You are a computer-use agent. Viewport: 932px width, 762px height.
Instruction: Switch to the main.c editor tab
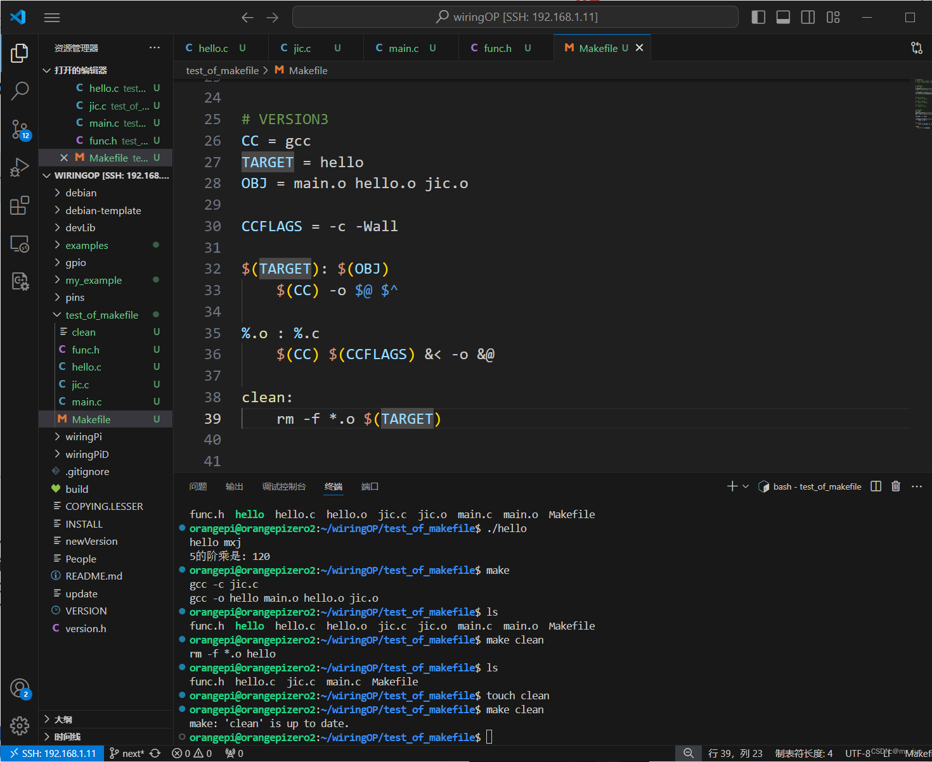(x=411, y=48)
